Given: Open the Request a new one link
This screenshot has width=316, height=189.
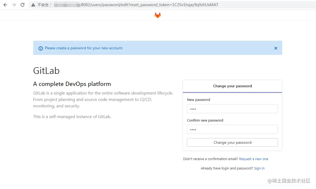Looking at the screenshot, I should pyautogui.click(x=254, y=159).
